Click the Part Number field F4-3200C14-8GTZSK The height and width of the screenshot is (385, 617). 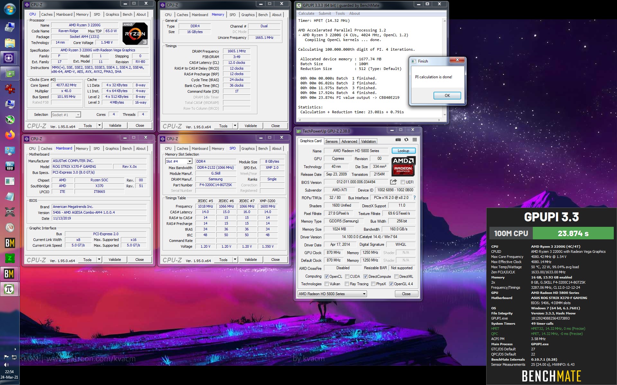click(x=216, y=185)
